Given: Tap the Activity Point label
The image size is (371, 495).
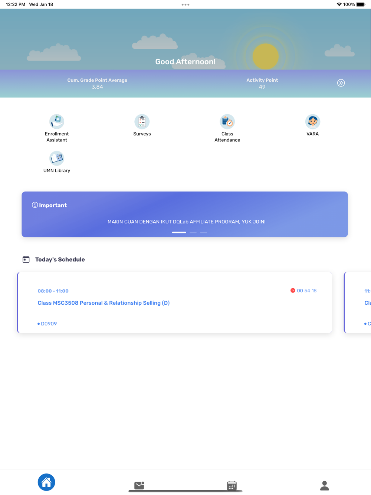Looking at the screenshot, I should pos(262,80).
